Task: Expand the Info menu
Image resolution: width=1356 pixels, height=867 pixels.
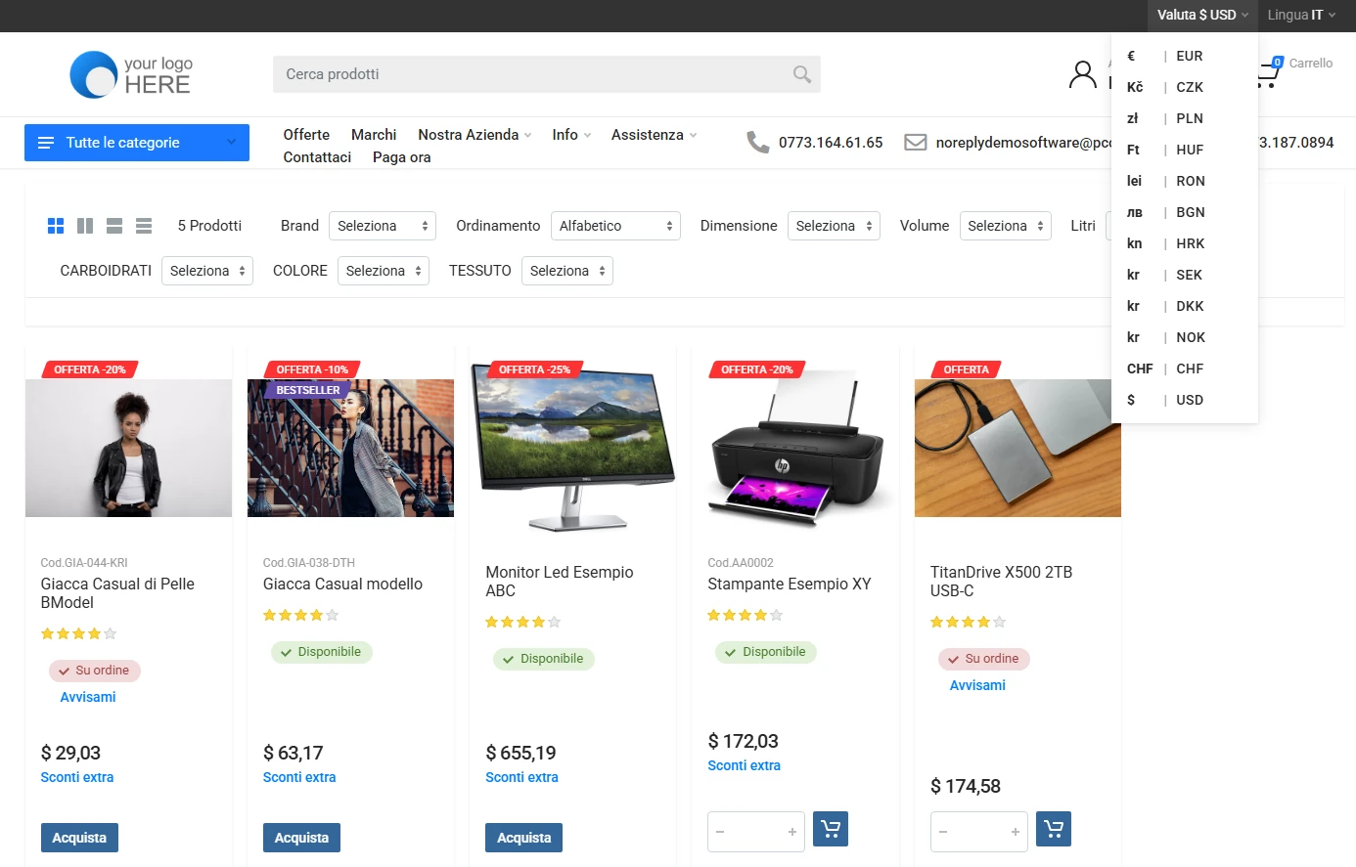Action: (x=571, y=135)
